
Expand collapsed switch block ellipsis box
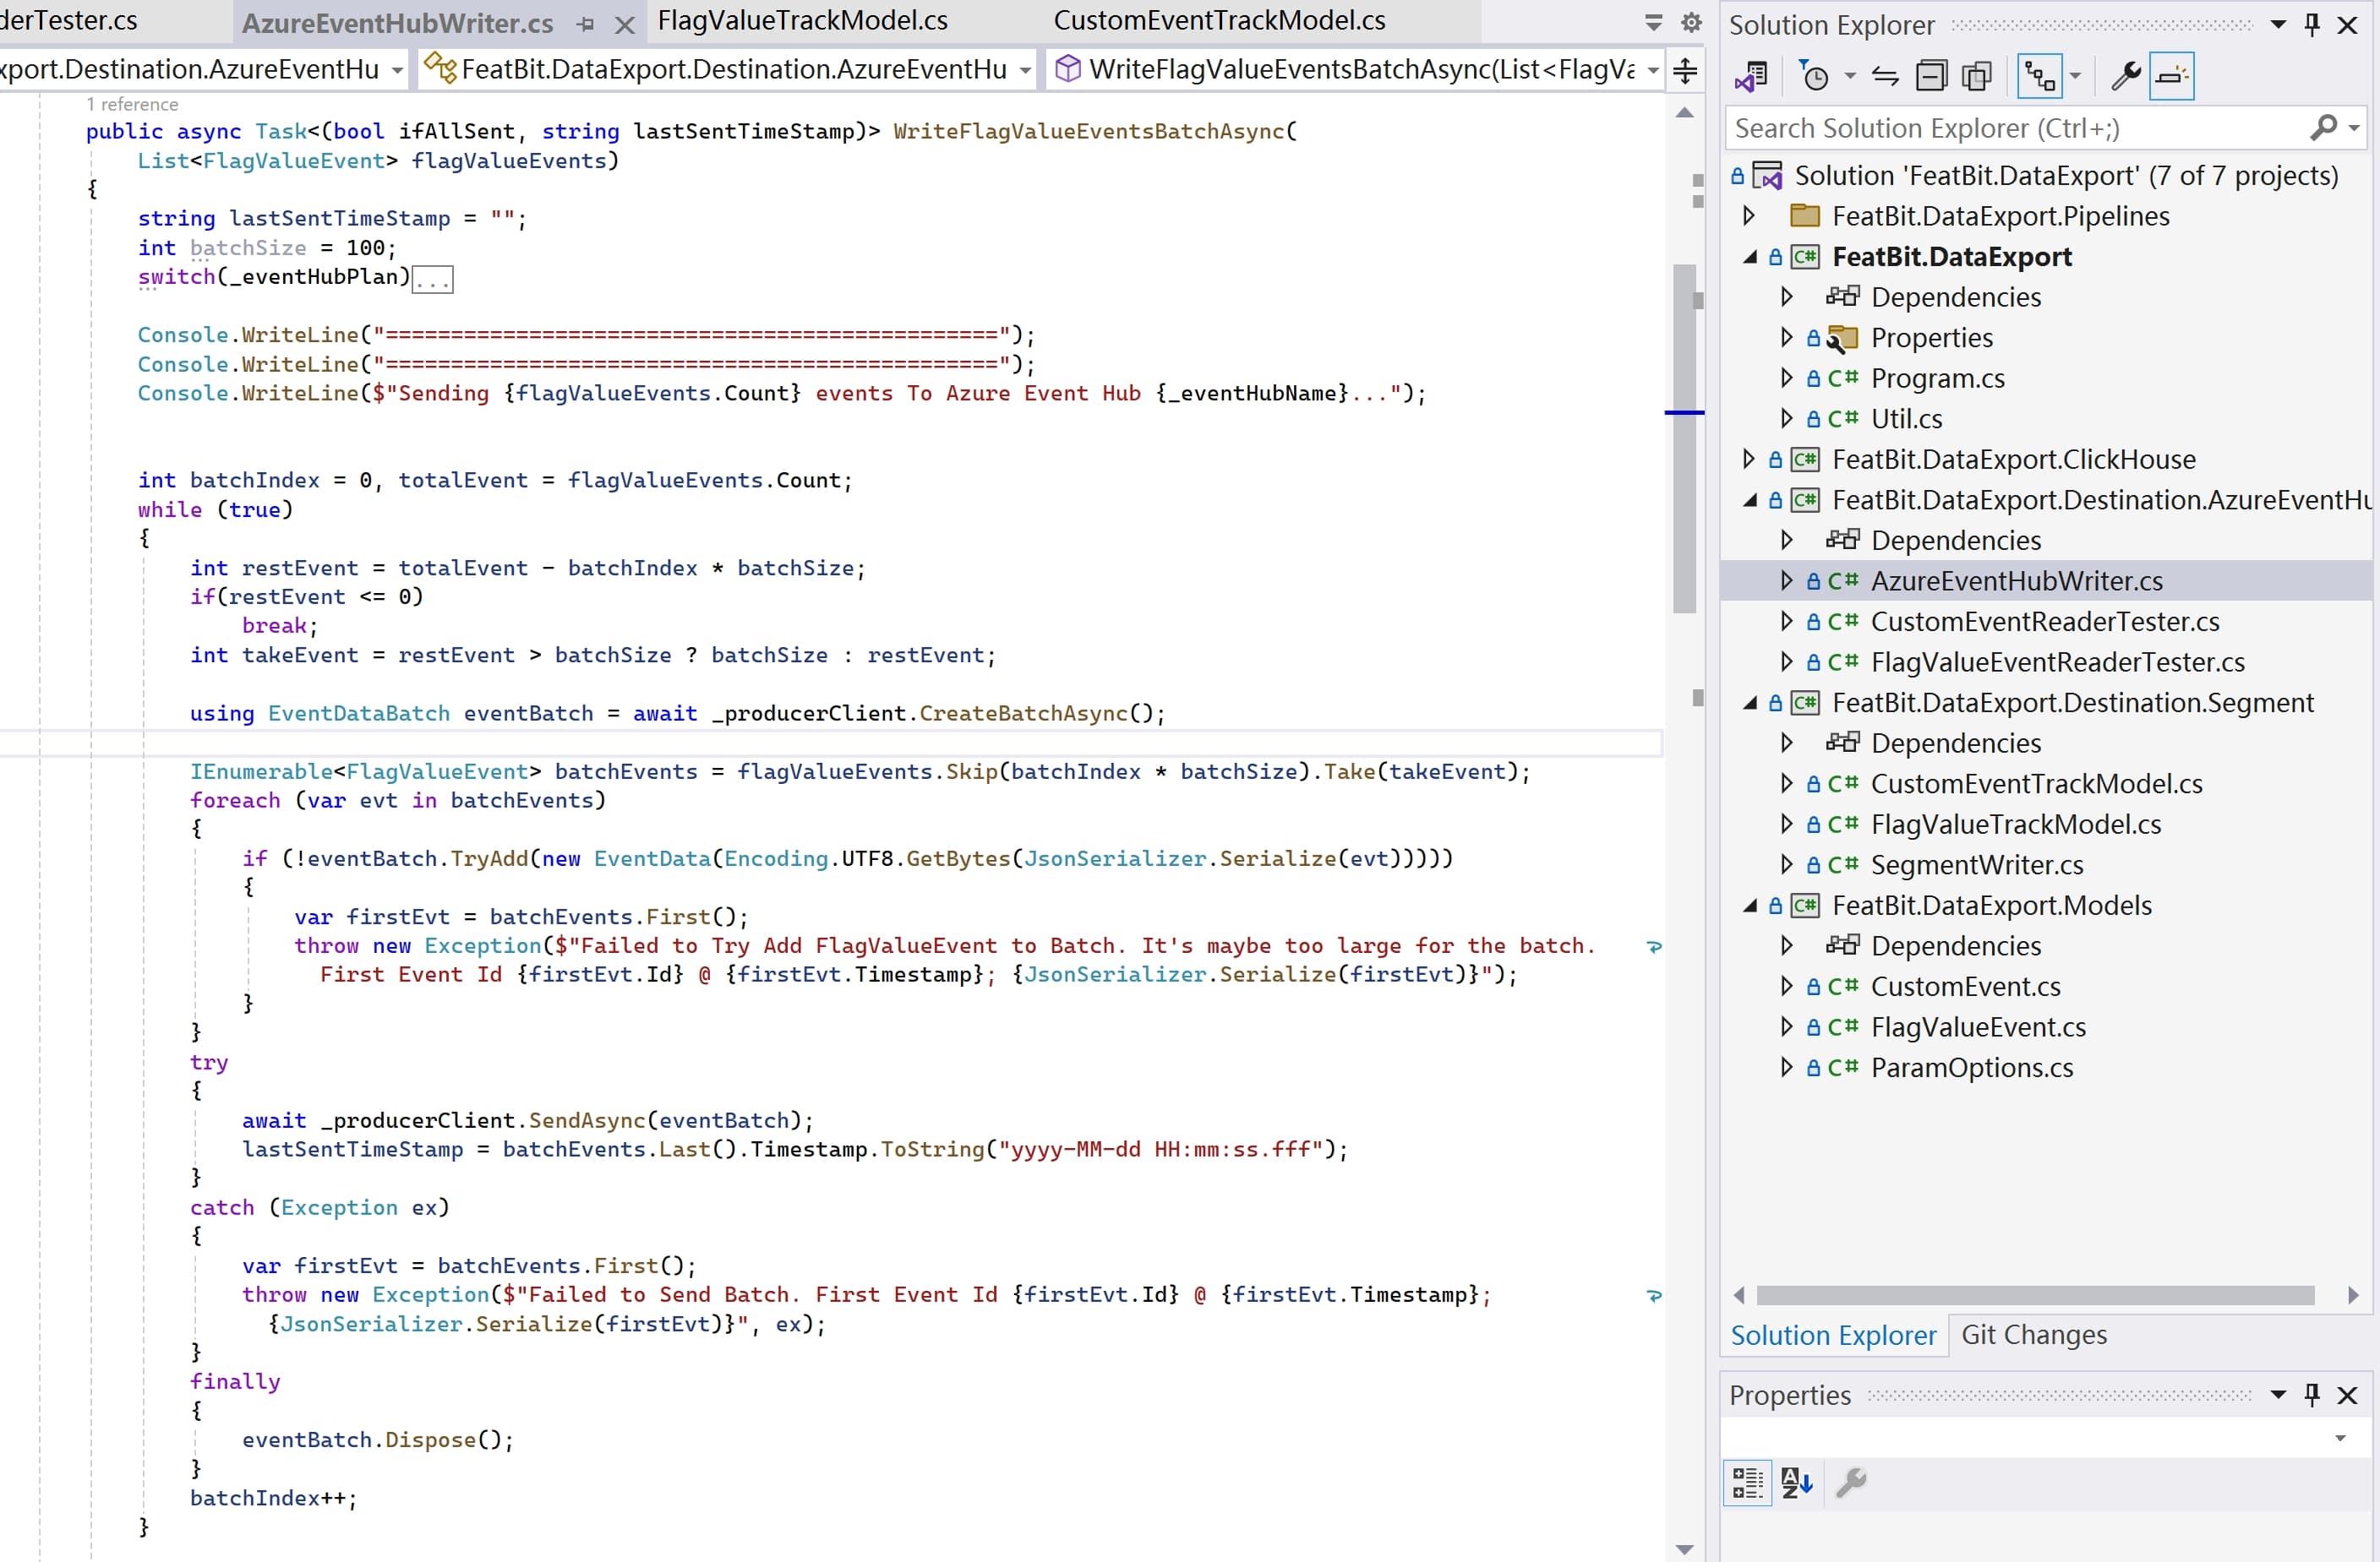coord(433,280)
